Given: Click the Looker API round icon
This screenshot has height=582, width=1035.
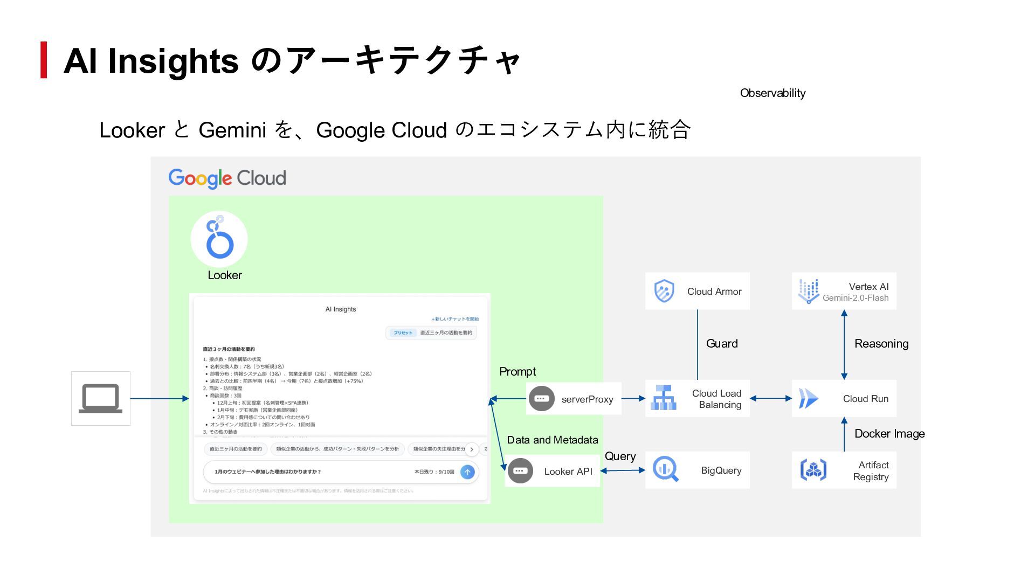Looking at the screenshot, I should [x=520, y=470].
